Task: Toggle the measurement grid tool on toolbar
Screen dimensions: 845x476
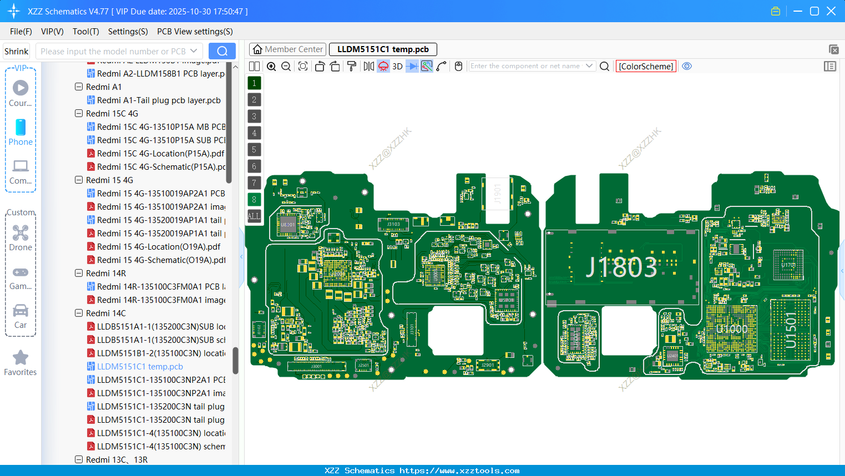Action: coord(426,66)
